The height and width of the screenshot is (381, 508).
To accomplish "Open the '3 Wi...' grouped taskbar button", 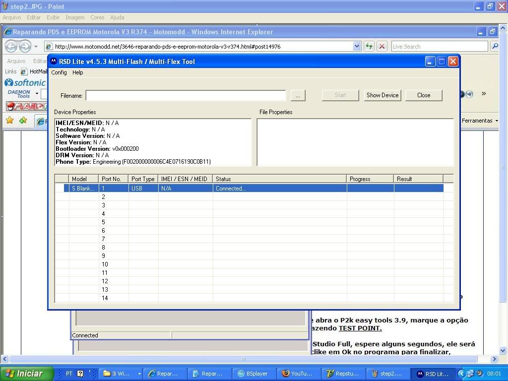I will [x=120, y=374].
